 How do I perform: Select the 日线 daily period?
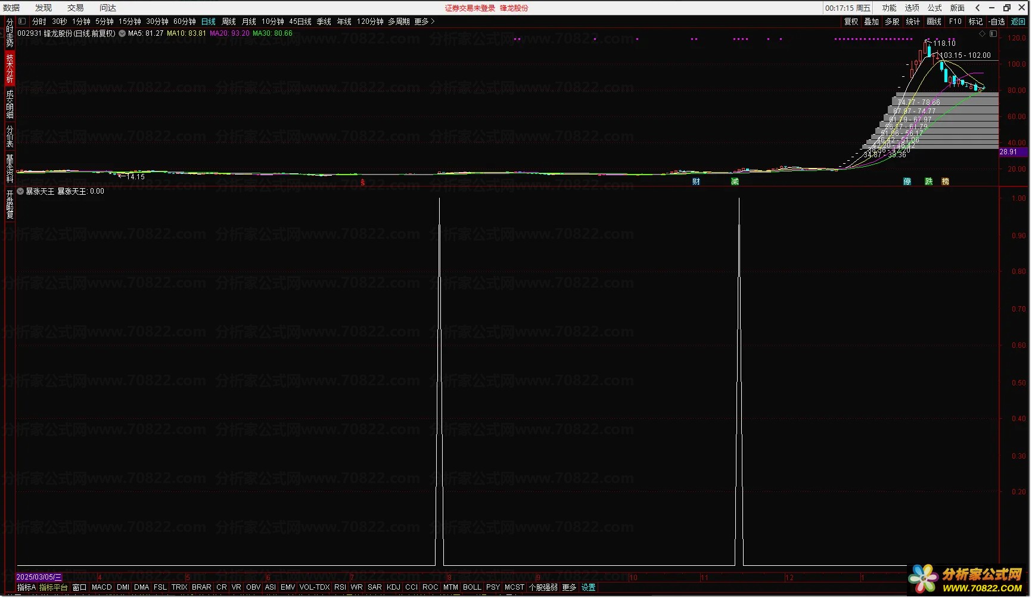pos(209,21)
